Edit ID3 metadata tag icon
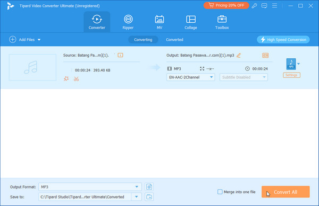Image resolution: width=319 pixels, height=206 pixels. pos(265,55)
